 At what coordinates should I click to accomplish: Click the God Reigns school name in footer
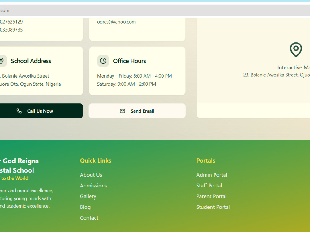click(19, 165)
